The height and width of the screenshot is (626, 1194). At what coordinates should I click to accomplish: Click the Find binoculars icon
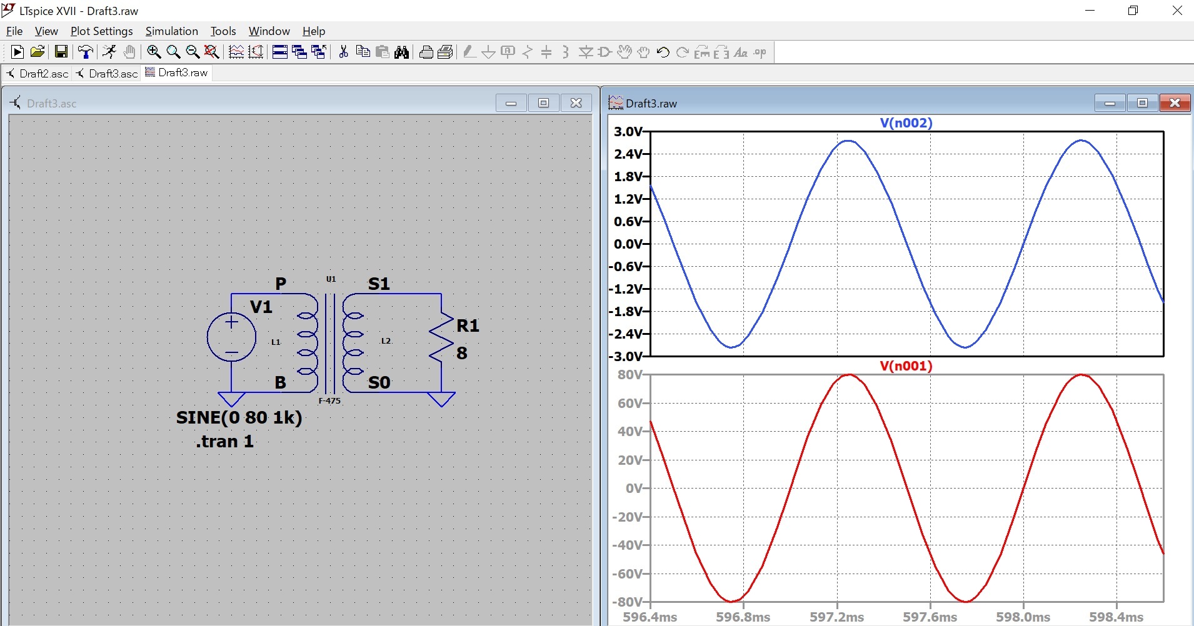coord(402,52)
